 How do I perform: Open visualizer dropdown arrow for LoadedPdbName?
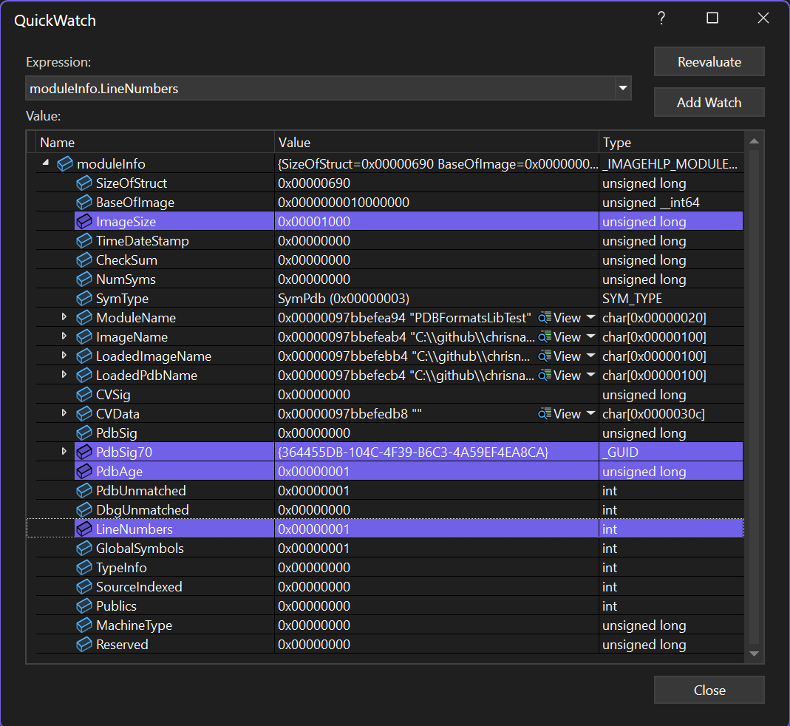591,375
